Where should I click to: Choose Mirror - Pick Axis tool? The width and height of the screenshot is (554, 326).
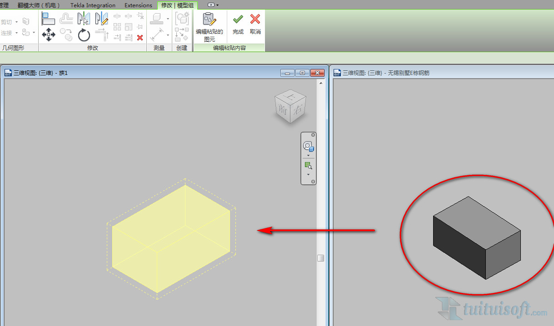[x=84, y=19]
